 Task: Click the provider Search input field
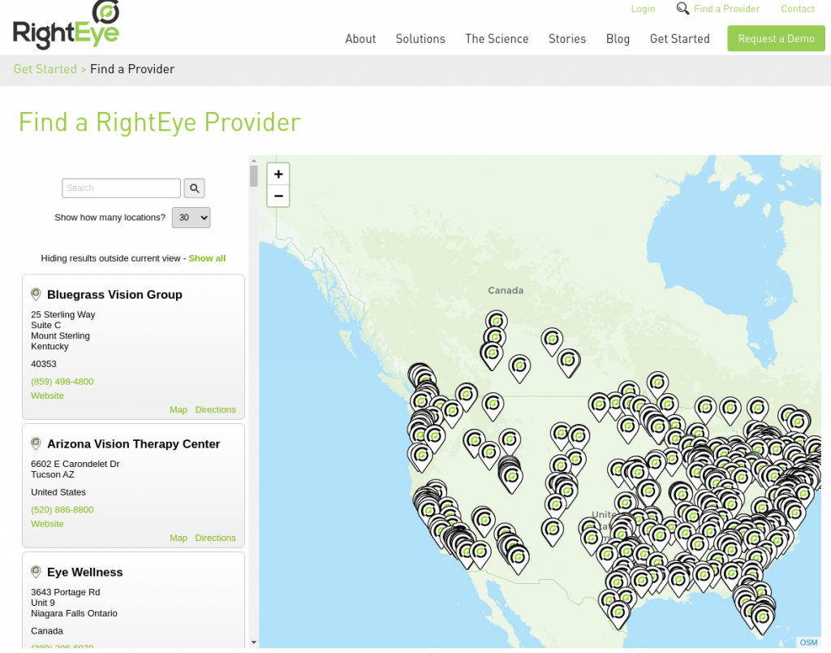tap(122, 188)
